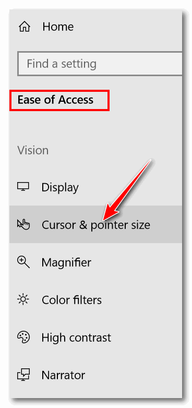This screenshot has height=408, width=192.
Task: Click the red arrow annotation
Action: [x=127, y=190]
